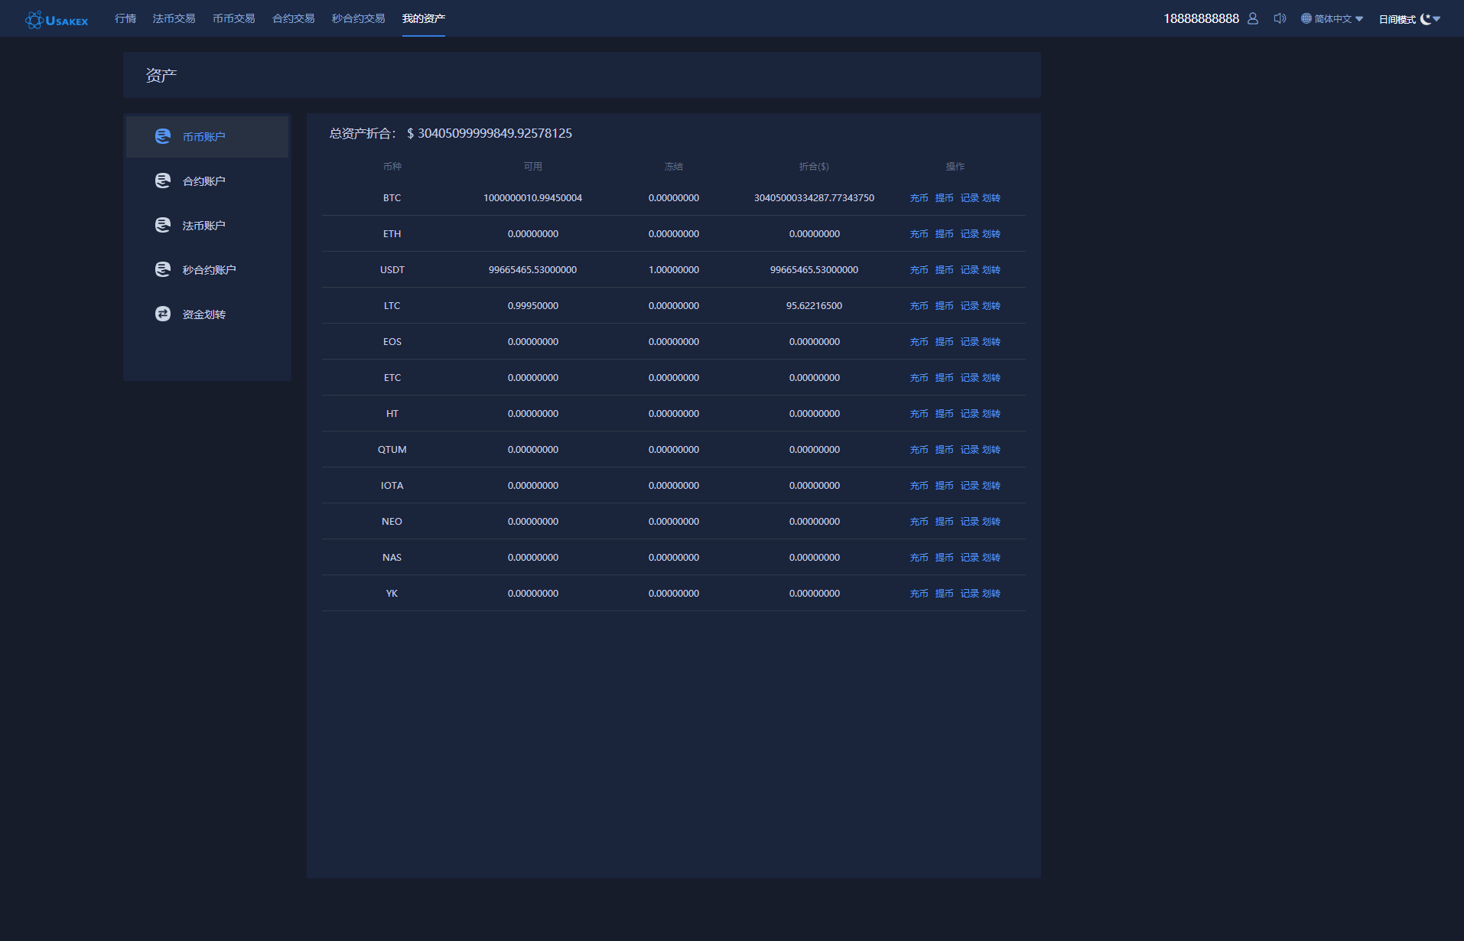Open the 日间模式 theme dropdown arrow
1464x941 pixels.
1436,19
